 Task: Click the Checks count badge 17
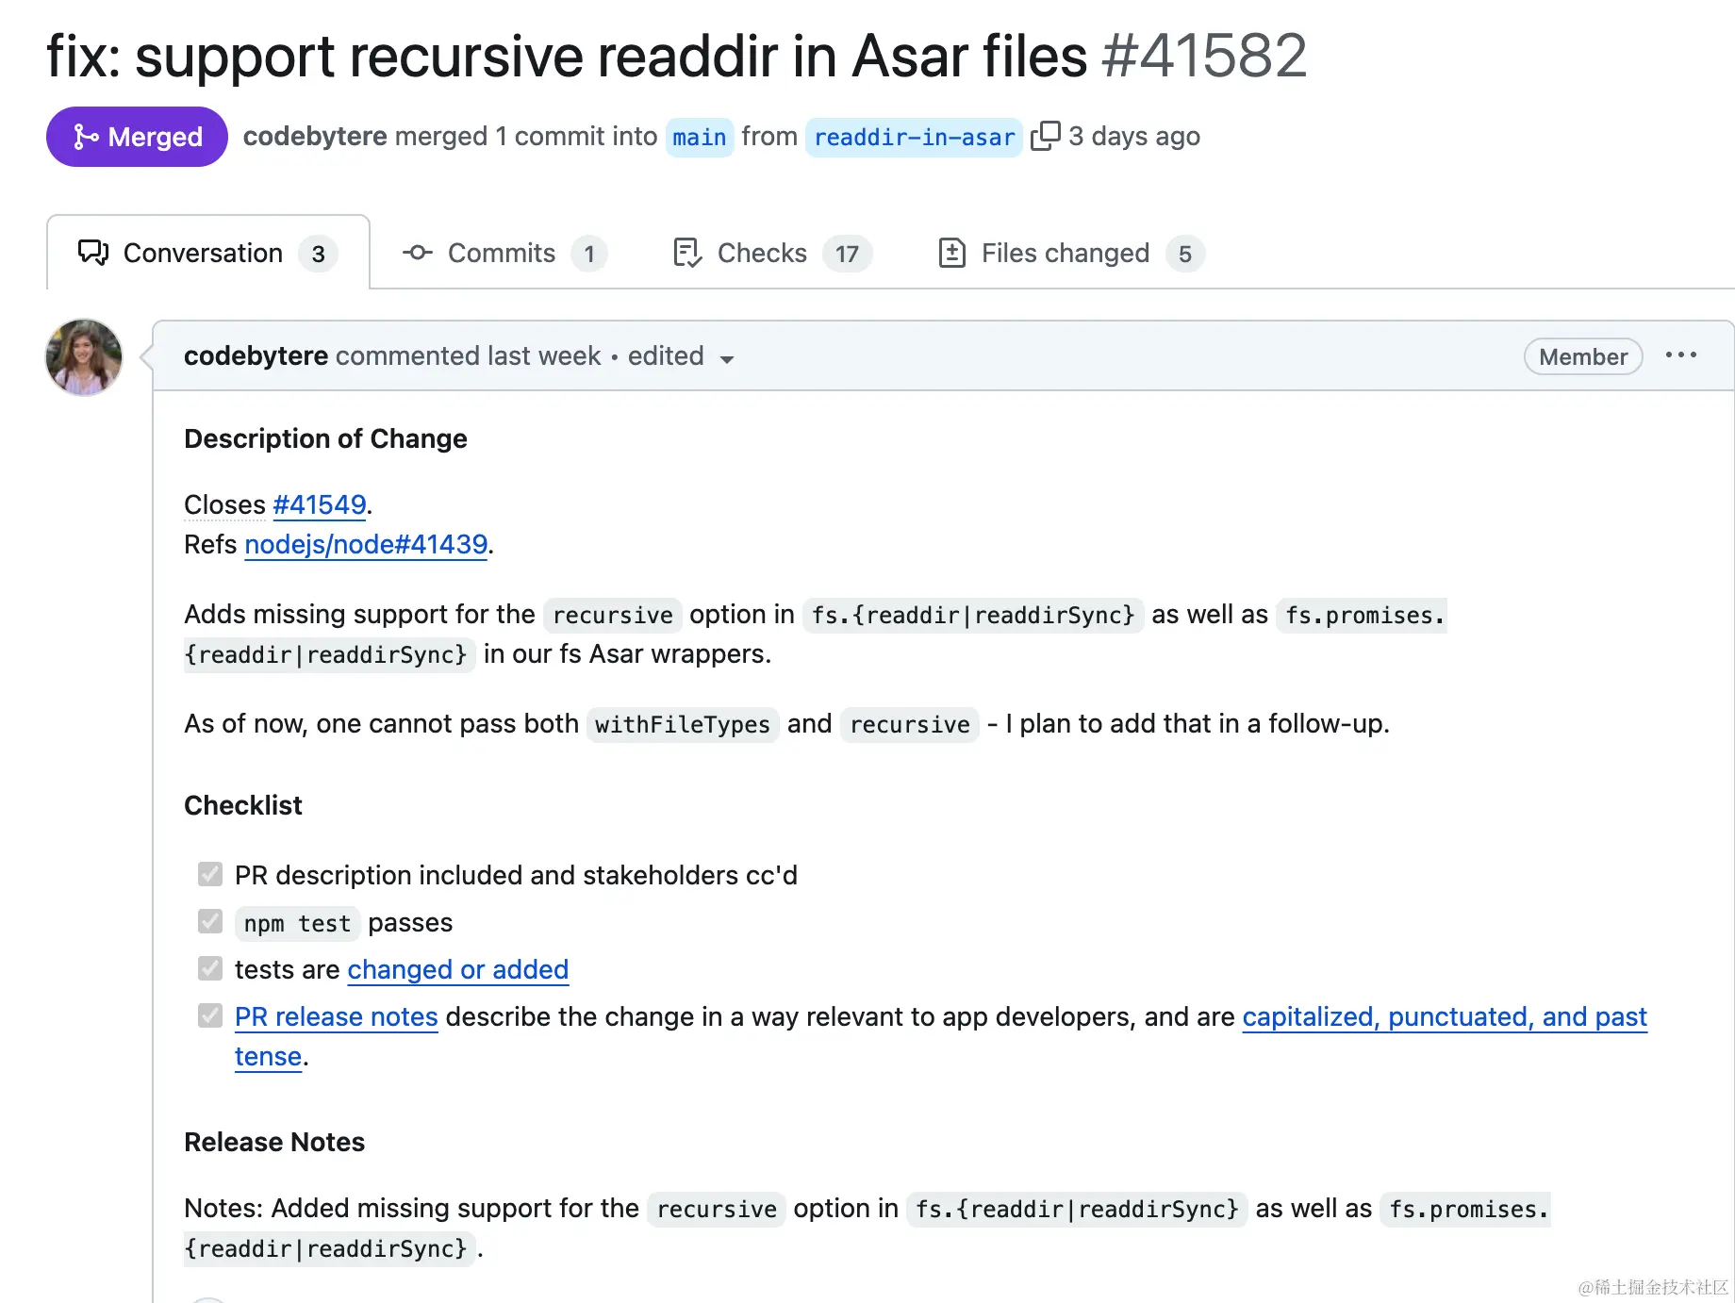(x=847, y=254)
